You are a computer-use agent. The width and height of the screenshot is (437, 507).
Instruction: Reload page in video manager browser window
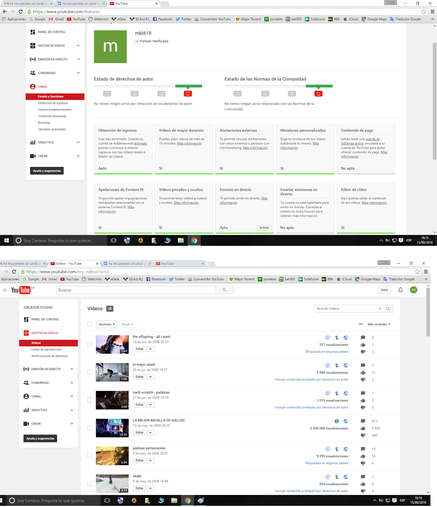[14, 272]
